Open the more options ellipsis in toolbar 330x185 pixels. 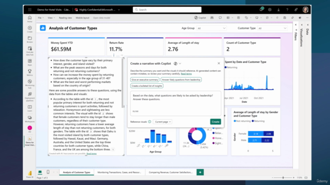click(x=307, y=18)
